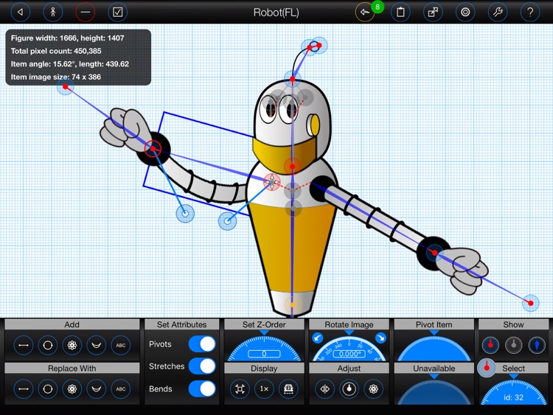Tap the figure info overlay panel
The height and width of the screenshot is (415, 553).
click(78, 57)
